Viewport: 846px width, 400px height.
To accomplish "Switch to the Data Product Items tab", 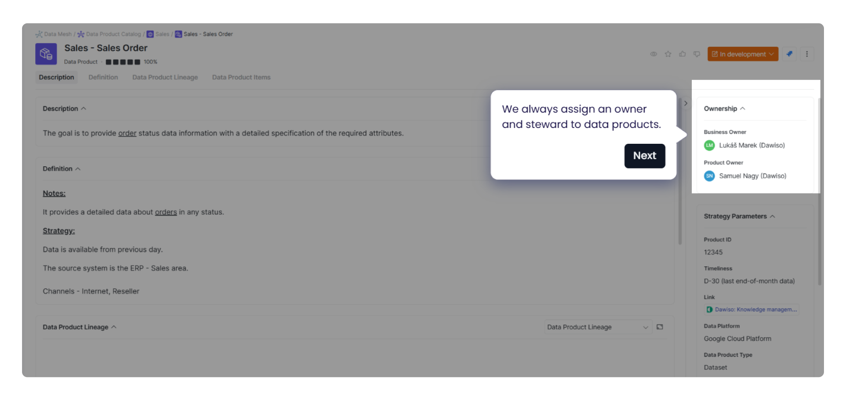I will point(241,77).
